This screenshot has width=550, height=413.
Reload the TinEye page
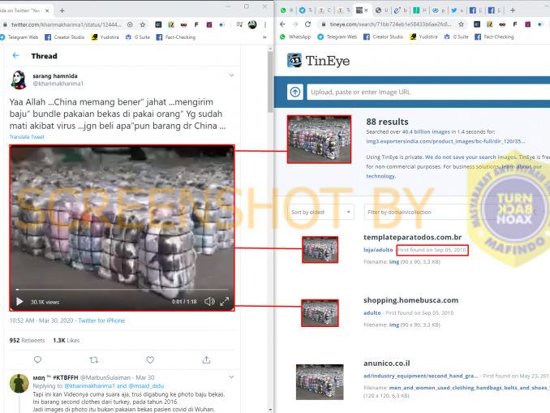click(307, 24)
